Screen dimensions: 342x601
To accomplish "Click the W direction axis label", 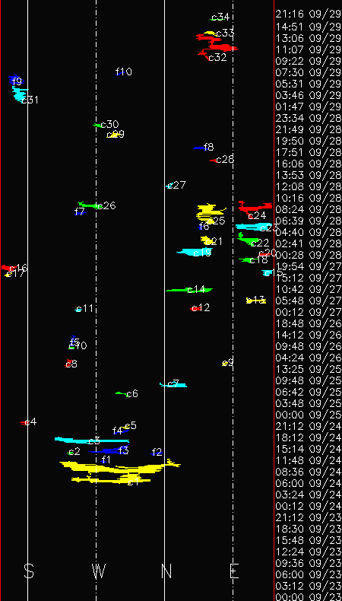I will [99, 571].
